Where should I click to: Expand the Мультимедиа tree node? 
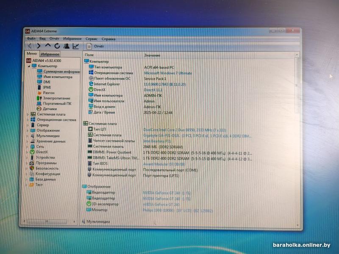tap(27, 136)
